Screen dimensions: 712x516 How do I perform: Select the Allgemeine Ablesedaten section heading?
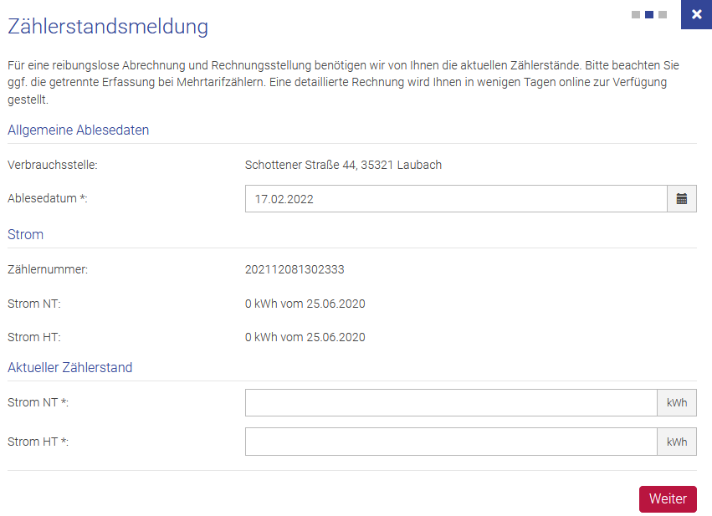79,130
